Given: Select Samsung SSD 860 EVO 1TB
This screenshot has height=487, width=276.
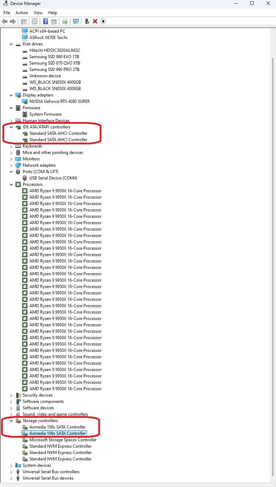Looking at the screenshot, I should [54, 57].
